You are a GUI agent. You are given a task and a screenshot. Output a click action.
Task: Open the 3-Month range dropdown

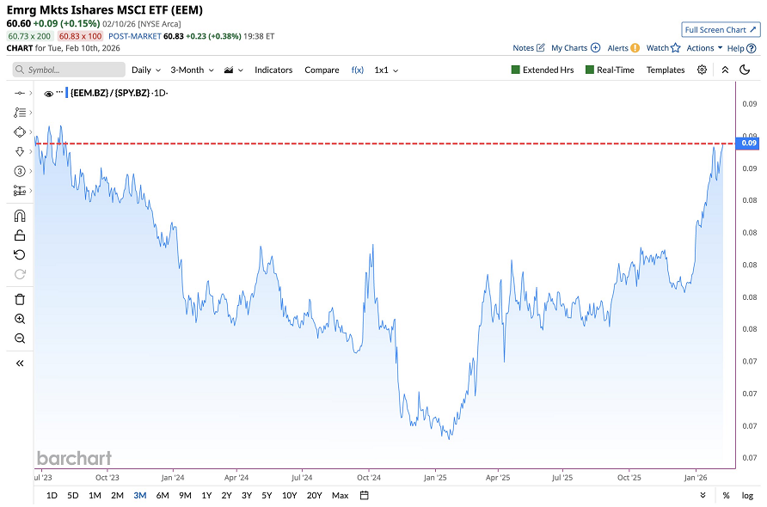click(x=192, y=70)
